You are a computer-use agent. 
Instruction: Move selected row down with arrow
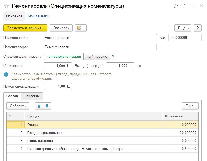pyautogui.click(x=47, y=106)
